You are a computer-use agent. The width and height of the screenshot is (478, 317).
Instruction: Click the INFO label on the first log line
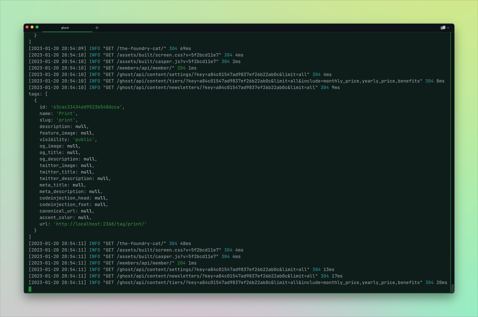pos(95,48)
